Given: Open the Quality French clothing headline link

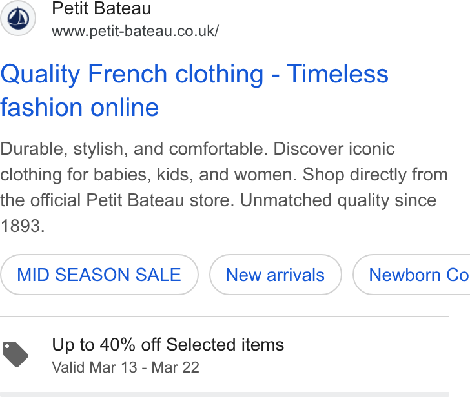Looking at the screenshot, I should pyautogui.click(x=194, y=90).
